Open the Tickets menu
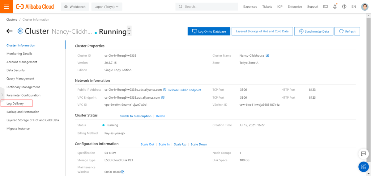The height and width of the screenshot is (176, 371). (x=267, y=6)
